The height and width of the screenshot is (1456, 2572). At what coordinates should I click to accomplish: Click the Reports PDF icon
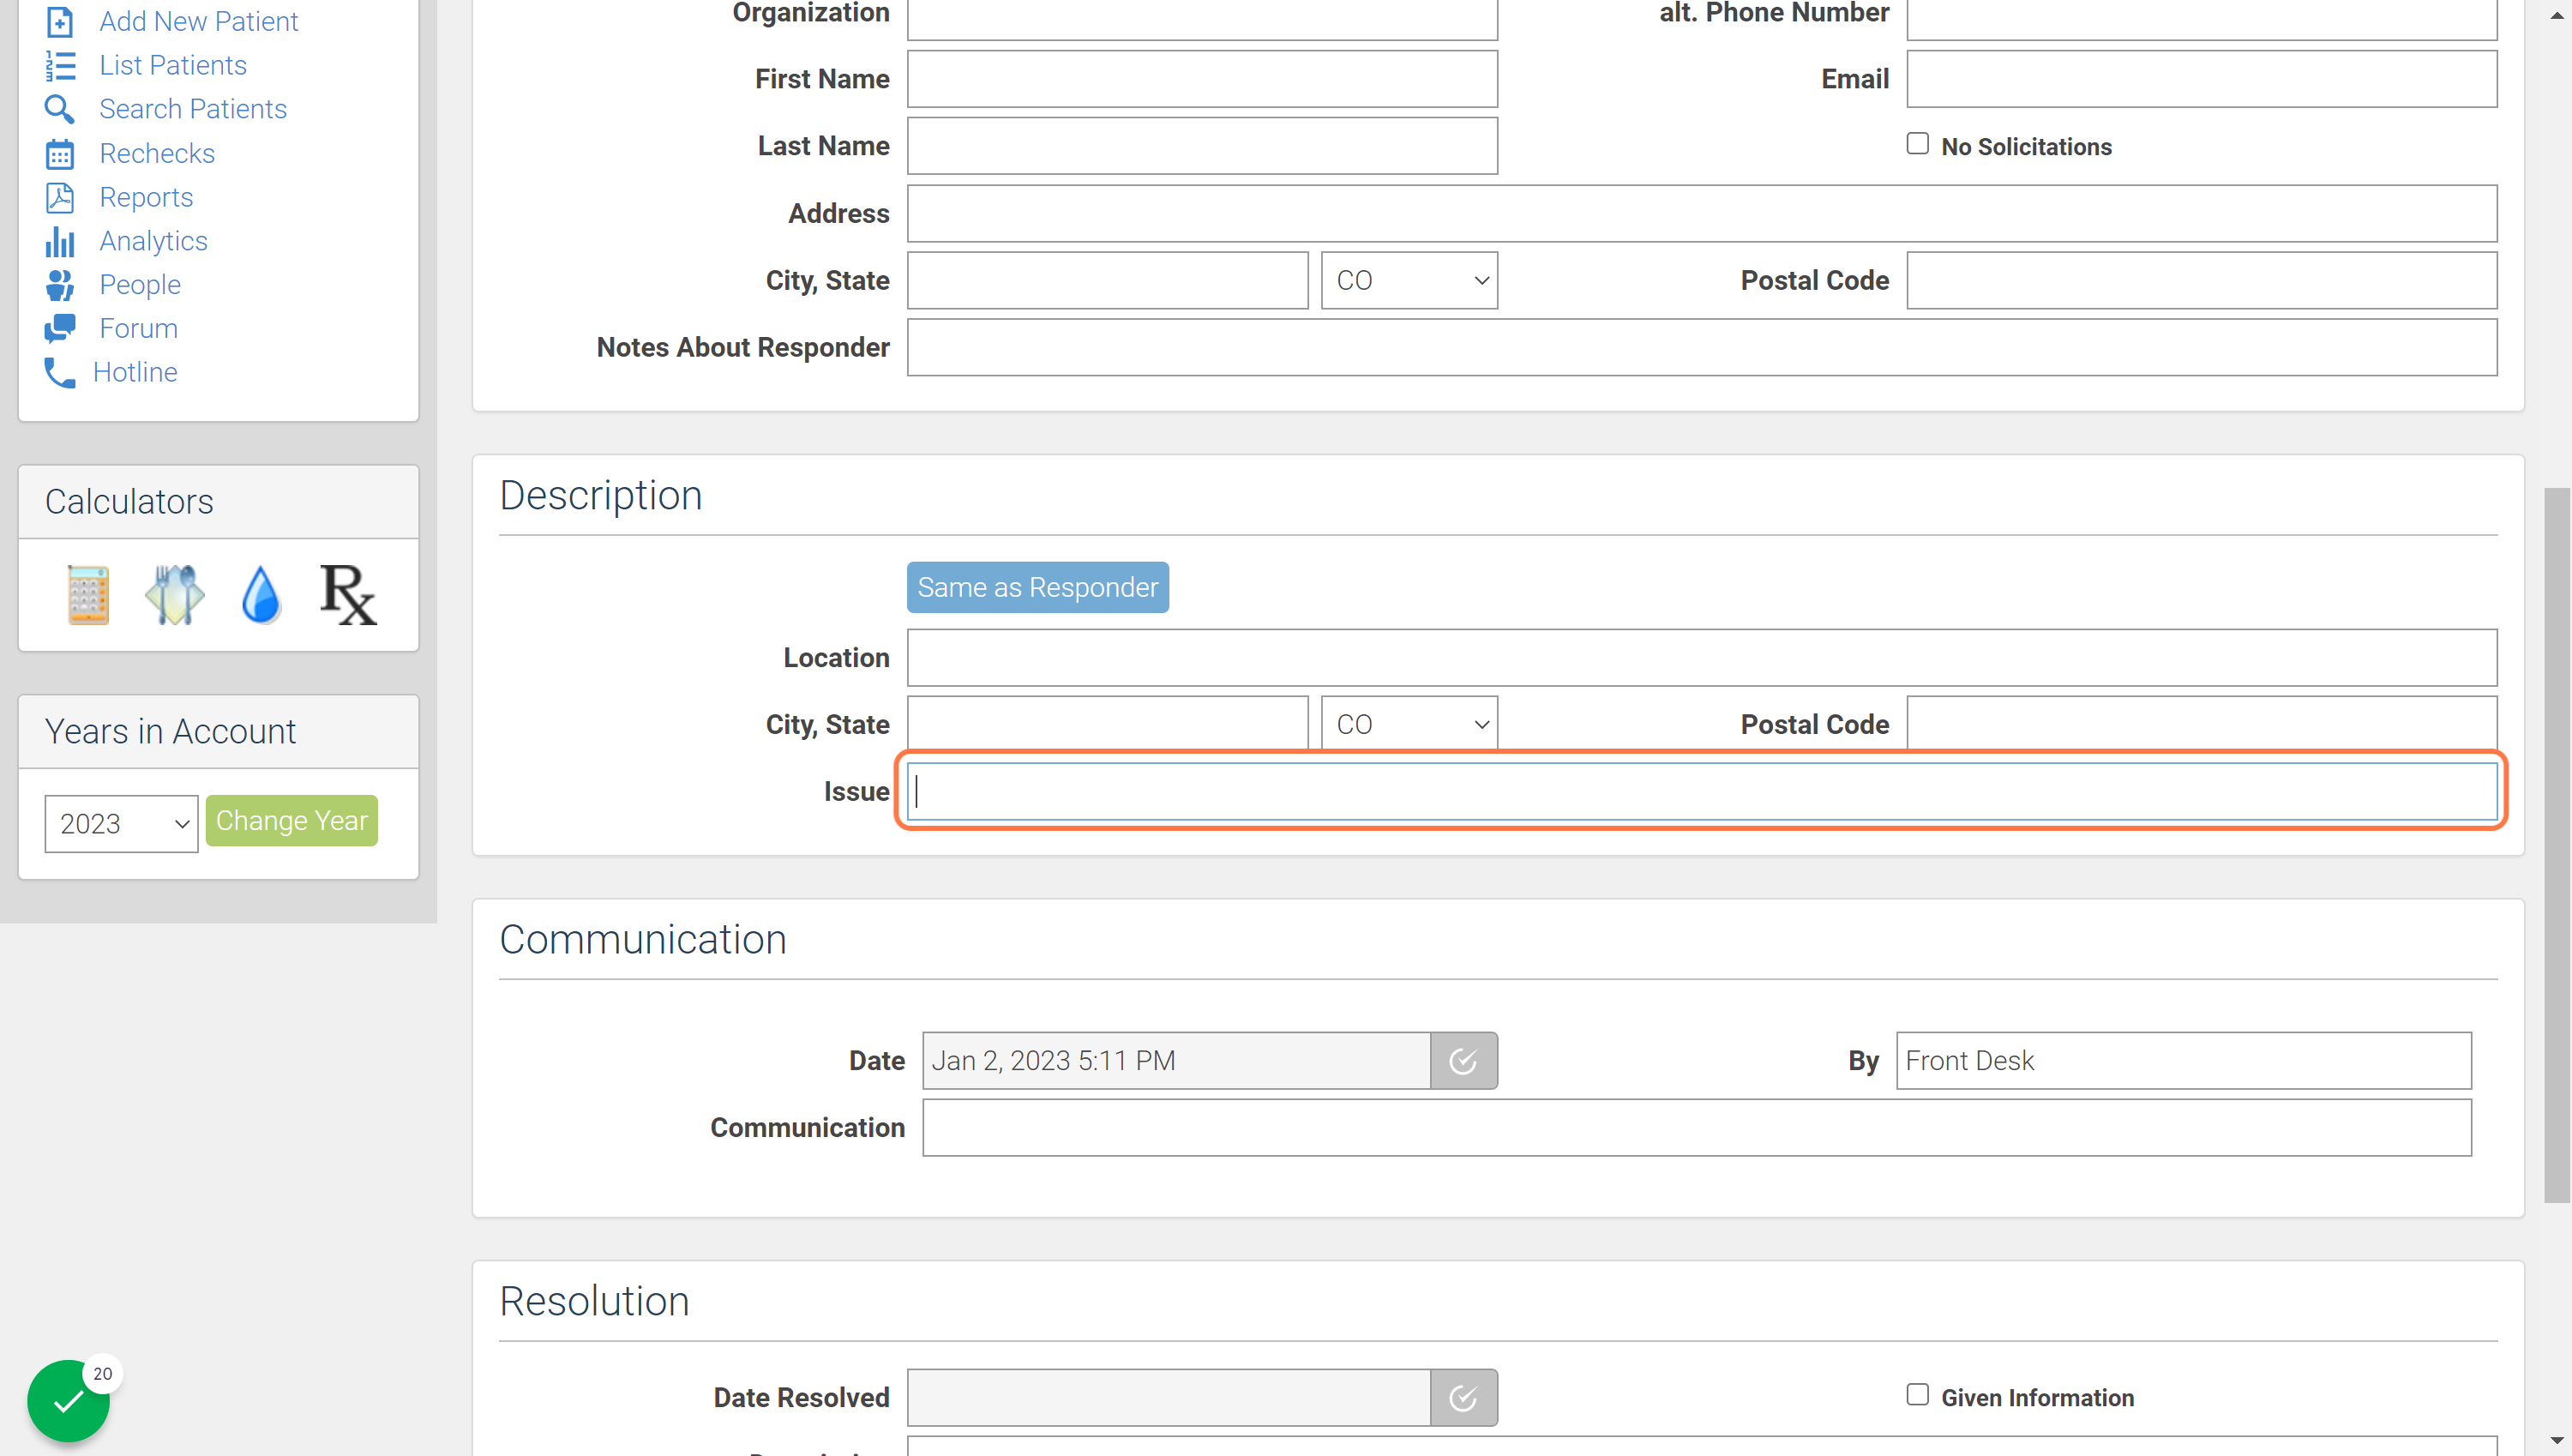pyautogui.click(x=60, y=197)
